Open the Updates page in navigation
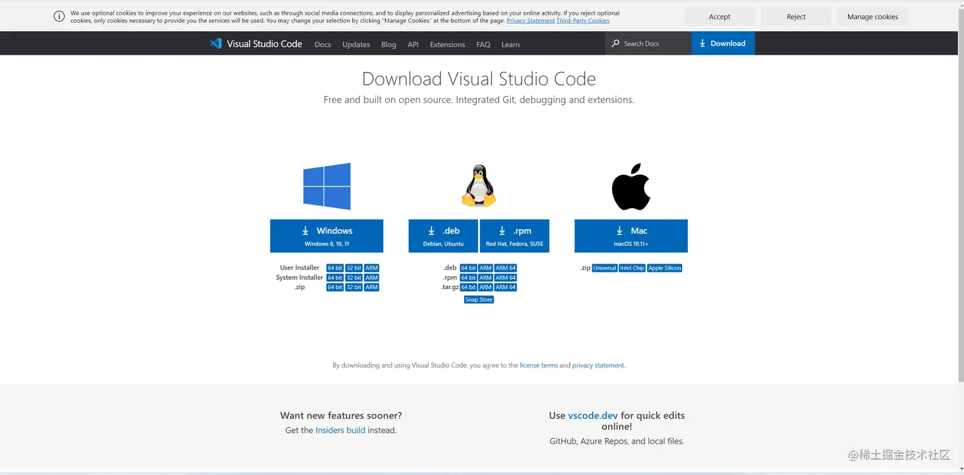The width and height of the screenshot is (964, 475). (x=356, y=45)
